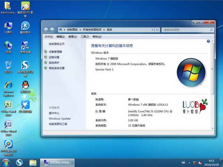This screenshot has height=167, width=223.
Task: Click the '1.00 GB' memory value
Action: (133, 120)
